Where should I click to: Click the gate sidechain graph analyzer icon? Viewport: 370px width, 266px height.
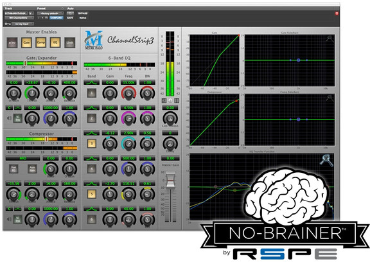[330, 39]
